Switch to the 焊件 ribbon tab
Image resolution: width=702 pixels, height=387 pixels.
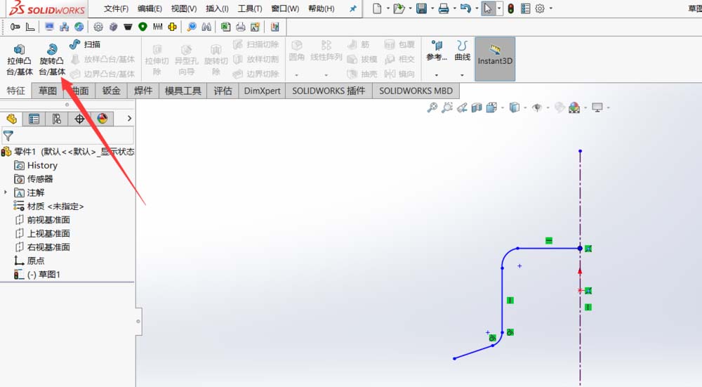[x=143, y=91]
